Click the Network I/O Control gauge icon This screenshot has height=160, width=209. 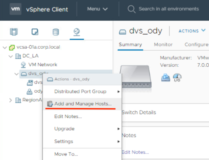pyautogui.click(x=177, y=78)
